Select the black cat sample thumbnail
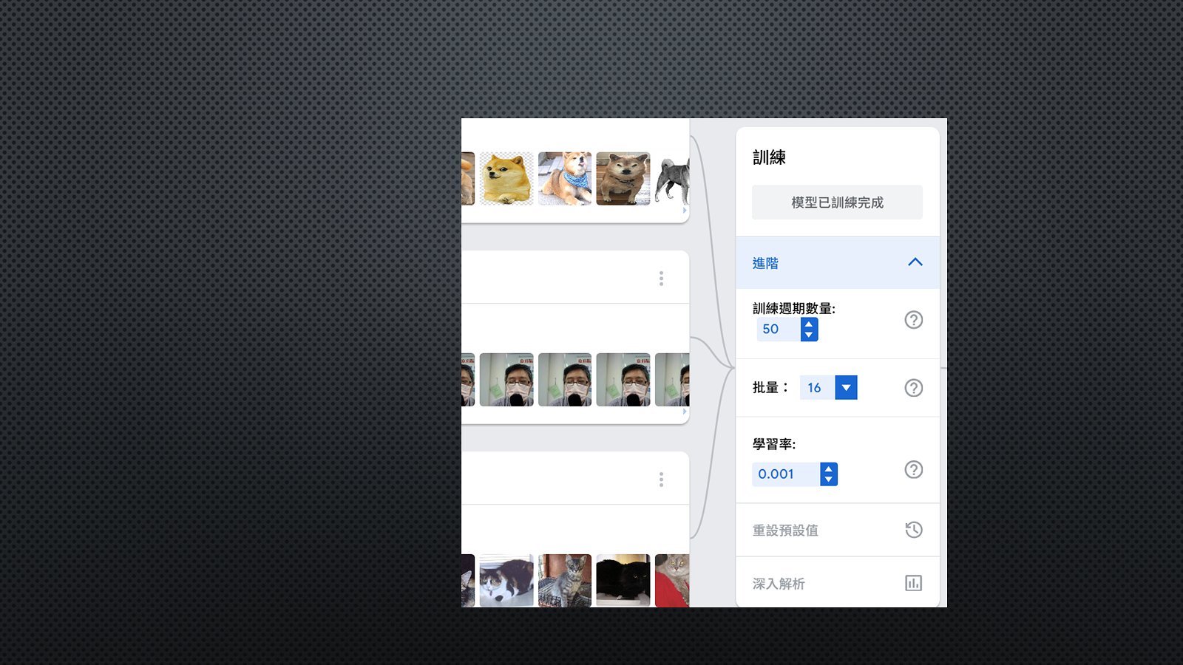This screenshot has height=665, width=1183. (623, 581)
